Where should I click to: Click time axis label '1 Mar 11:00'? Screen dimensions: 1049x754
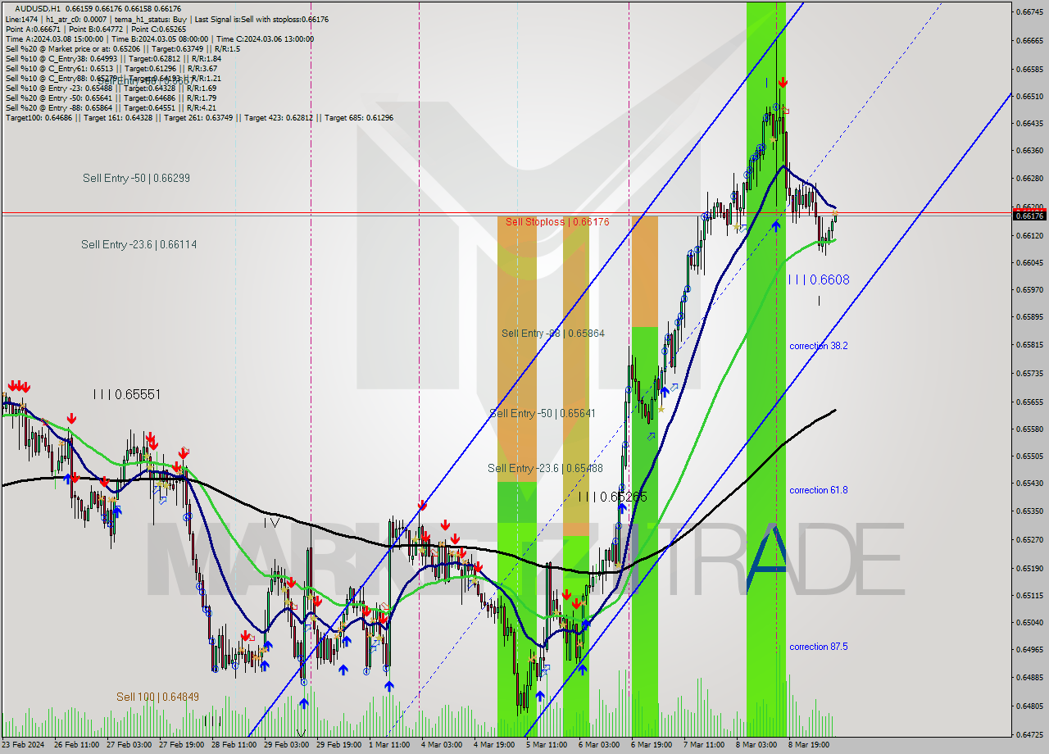(x=389, y=745)
